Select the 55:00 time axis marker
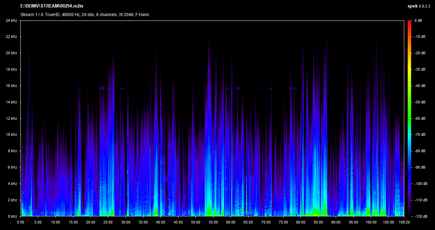Screen dimensions: 435x230 [213, 222]
